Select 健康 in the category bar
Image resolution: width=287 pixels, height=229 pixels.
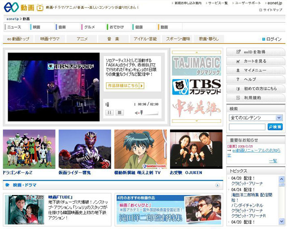click(x=139, y=27)
